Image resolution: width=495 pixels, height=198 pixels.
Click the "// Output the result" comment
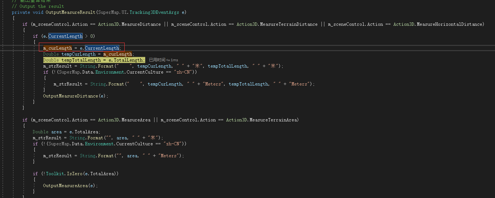click(x=38, y=6)
